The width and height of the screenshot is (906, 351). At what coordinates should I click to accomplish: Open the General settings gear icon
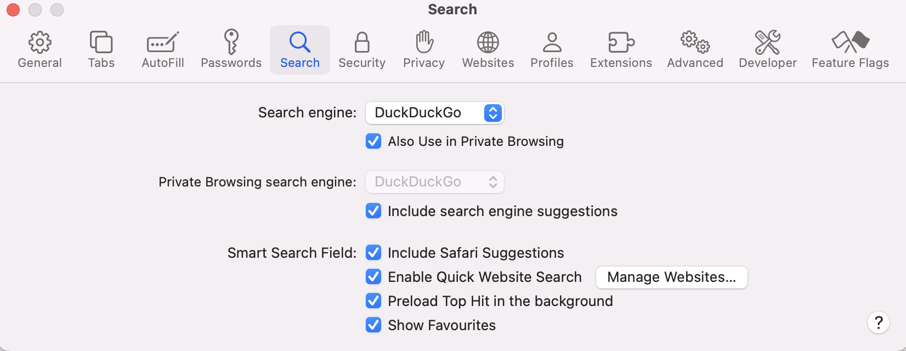click(39, 42)
